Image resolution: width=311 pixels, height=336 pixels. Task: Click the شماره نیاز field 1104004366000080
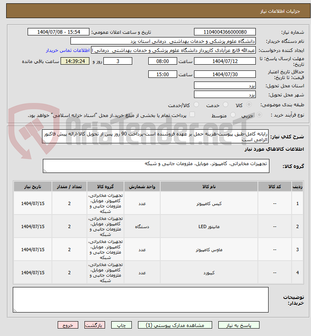(x=225, y=32)
